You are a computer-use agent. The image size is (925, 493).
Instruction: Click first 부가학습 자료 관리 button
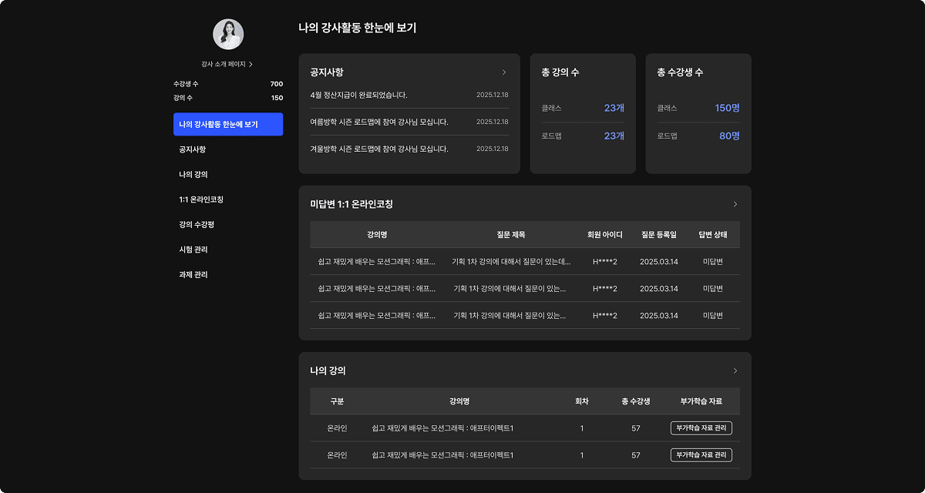point(701,428)
